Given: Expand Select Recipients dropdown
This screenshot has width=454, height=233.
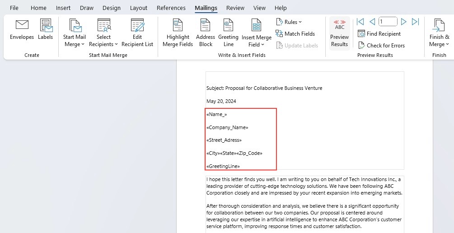Looking at the screenshot, I should pyautogui.click(x=103, y=33).
